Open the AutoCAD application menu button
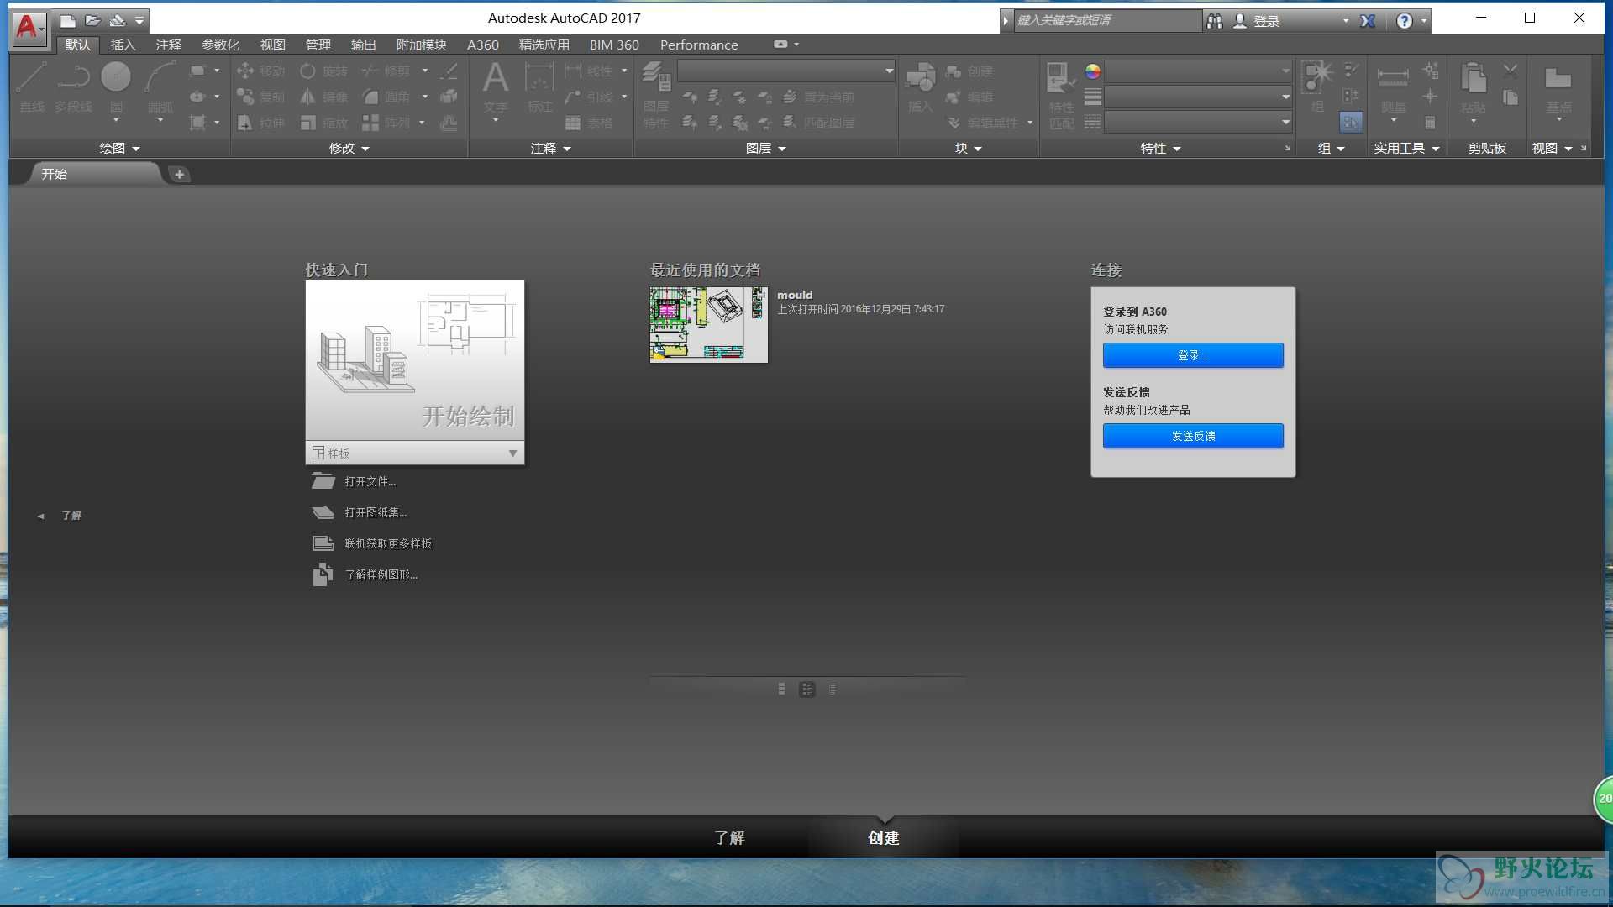 click(x=29, y=28)
